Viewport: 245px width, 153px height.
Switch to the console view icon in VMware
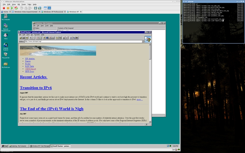pos(49,8)
